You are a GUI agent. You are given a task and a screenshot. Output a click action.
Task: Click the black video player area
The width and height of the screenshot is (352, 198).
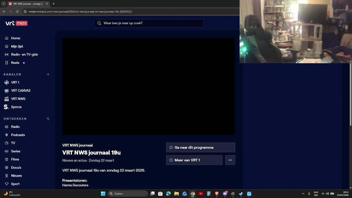coord(148,86)
